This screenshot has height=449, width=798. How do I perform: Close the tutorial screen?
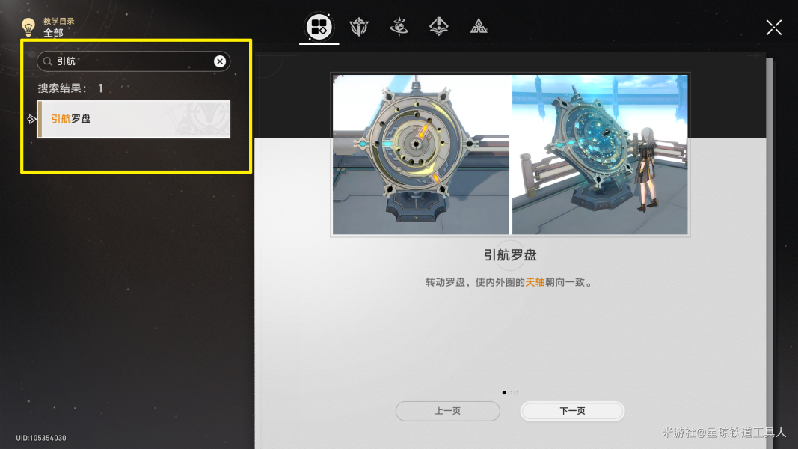coord(773,28)
